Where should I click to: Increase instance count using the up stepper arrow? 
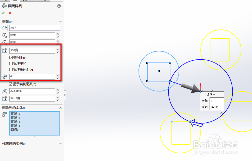[x=58, y=75]
